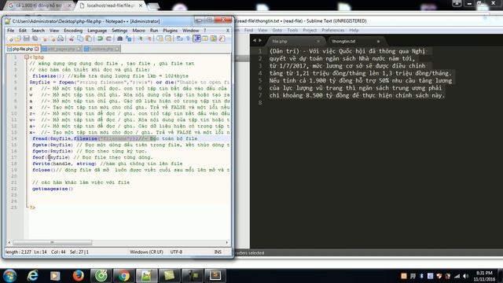The height and width of the screenshot is (283, 503).
Task: Click the X at right of Notepad++ menu bar
Action: point(228,31)
